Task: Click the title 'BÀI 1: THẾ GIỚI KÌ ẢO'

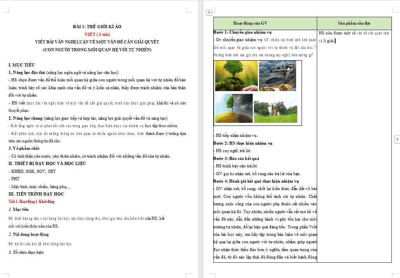Action: tap(97, 27)
